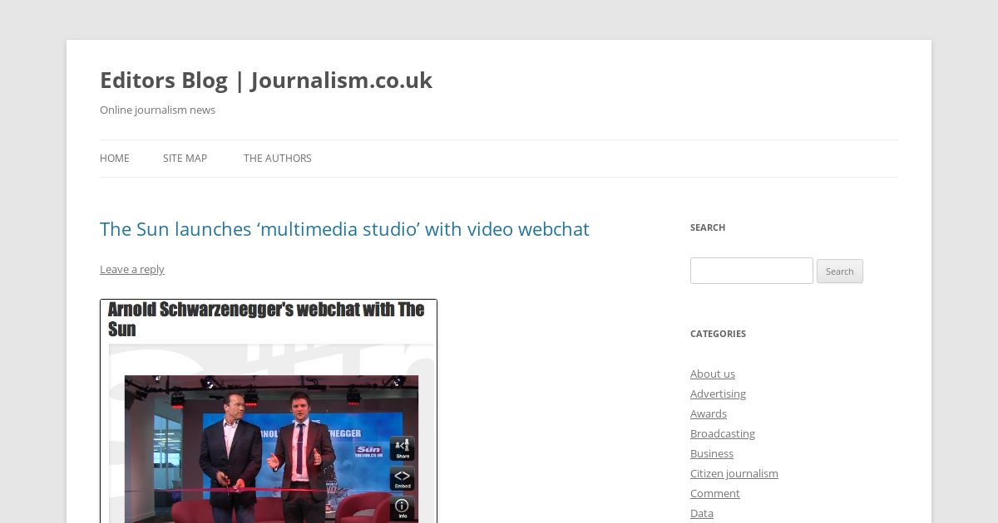Open The Authors menu item
Screen dimensions: 998x523
278,159
